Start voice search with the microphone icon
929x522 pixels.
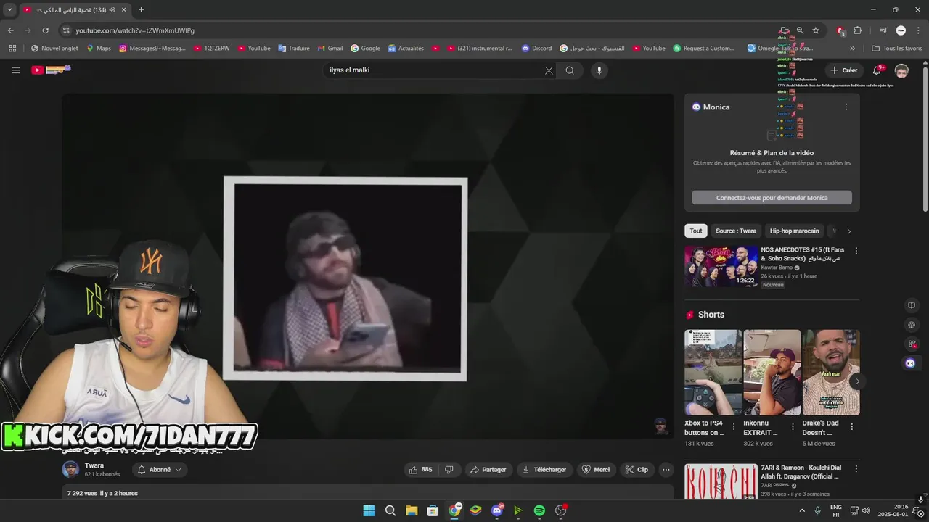[599, 70]
